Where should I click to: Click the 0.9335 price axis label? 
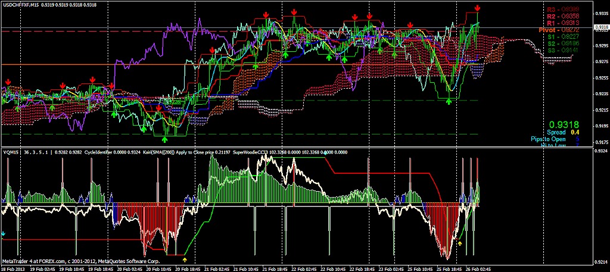[x=601, y=14]
